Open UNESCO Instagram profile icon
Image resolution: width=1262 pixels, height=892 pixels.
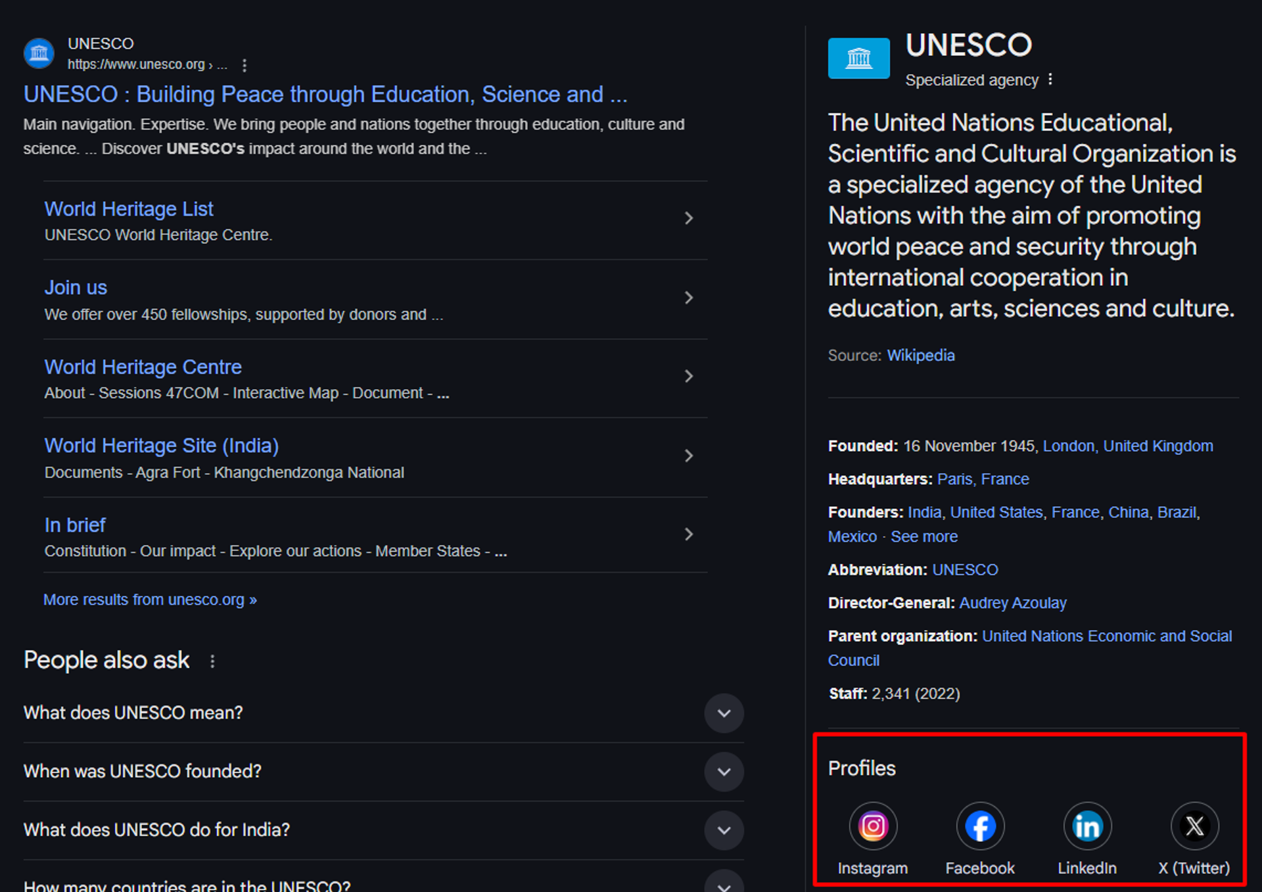coord(873,826)
